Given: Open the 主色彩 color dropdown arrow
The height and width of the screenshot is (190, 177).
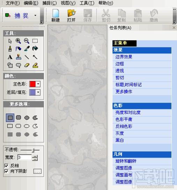Looking at the screenshot, I should [38, 84].
